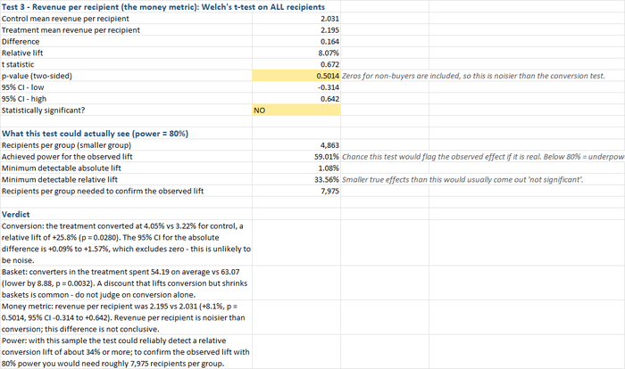Image resolution: width=625 pixels, height=369 pixels.
Task: Click the What this test could actually see heading
Action: [95, 134]
